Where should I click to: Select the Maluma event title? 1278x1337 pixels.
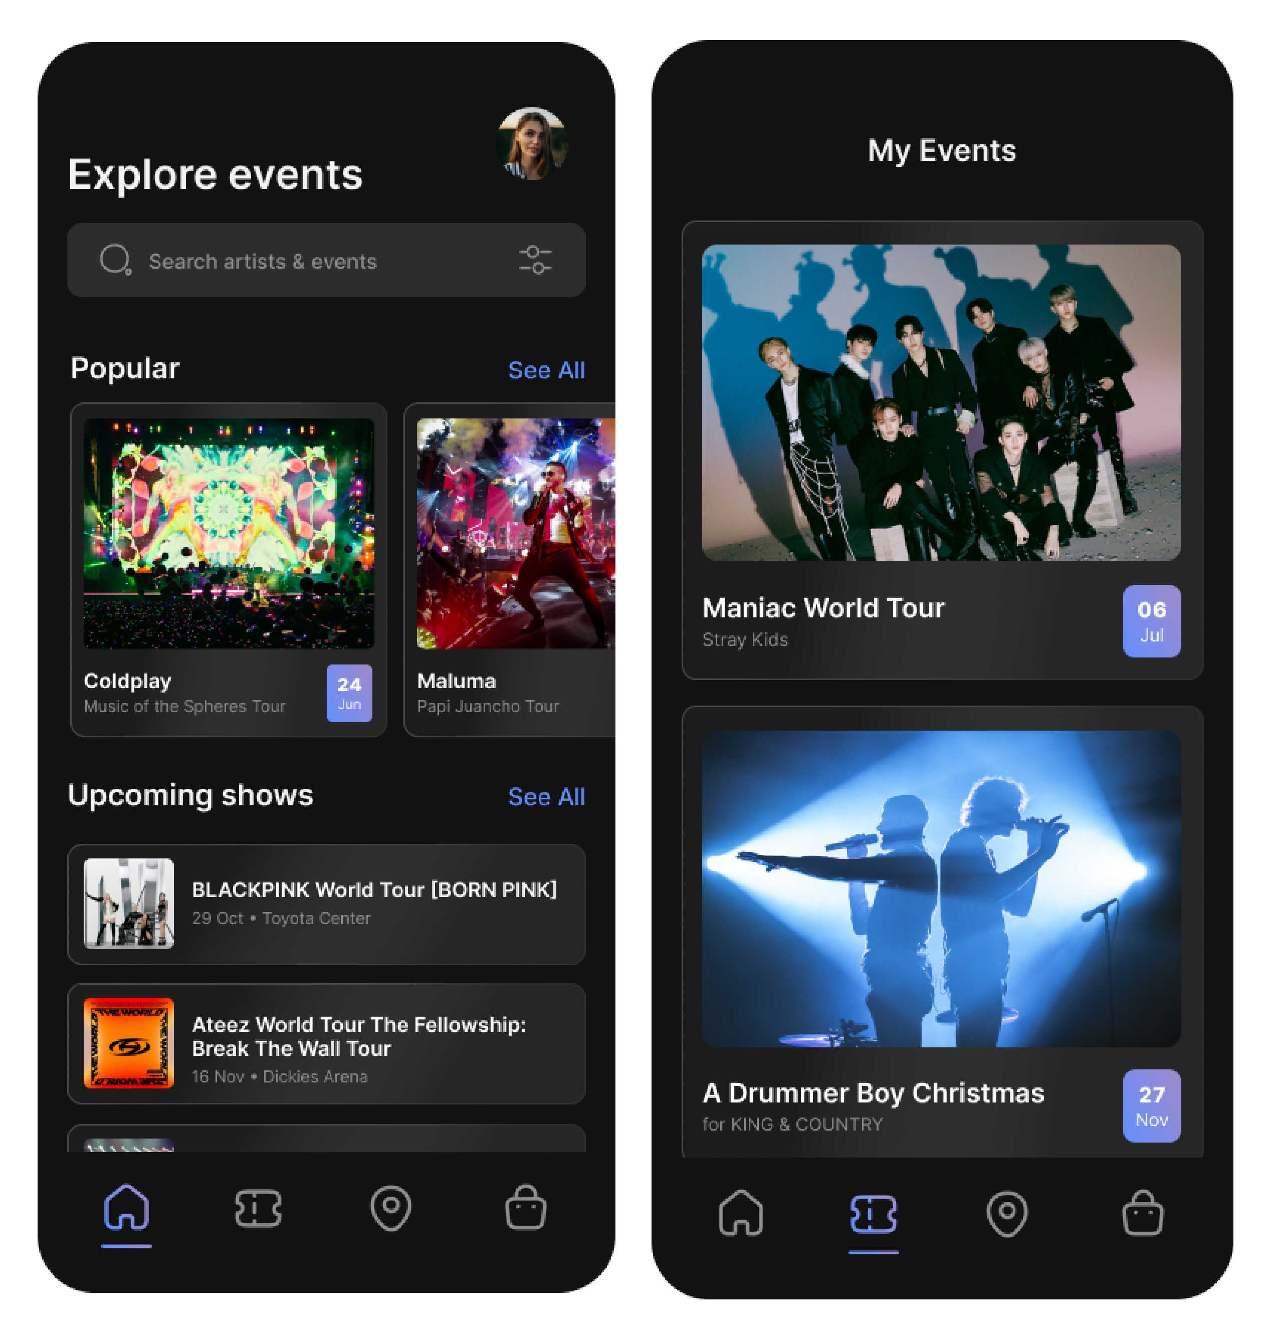pos(457,681)
